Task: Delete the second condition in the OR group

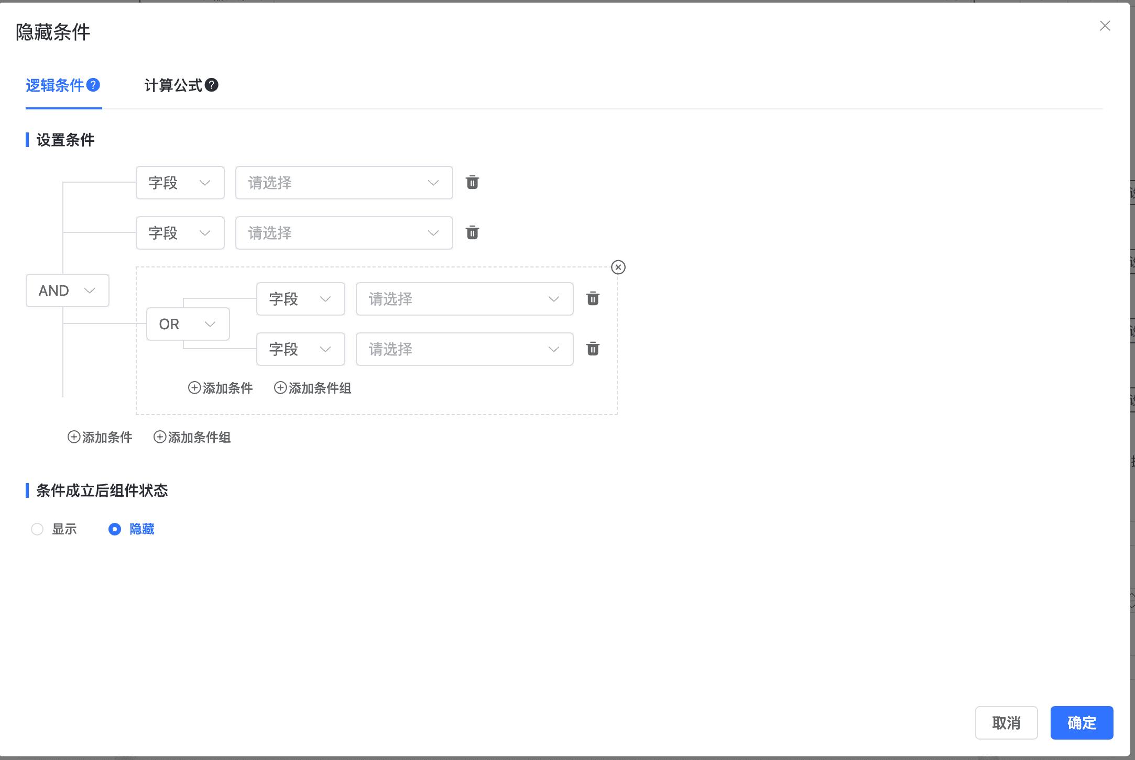Action: pos(593,349)
